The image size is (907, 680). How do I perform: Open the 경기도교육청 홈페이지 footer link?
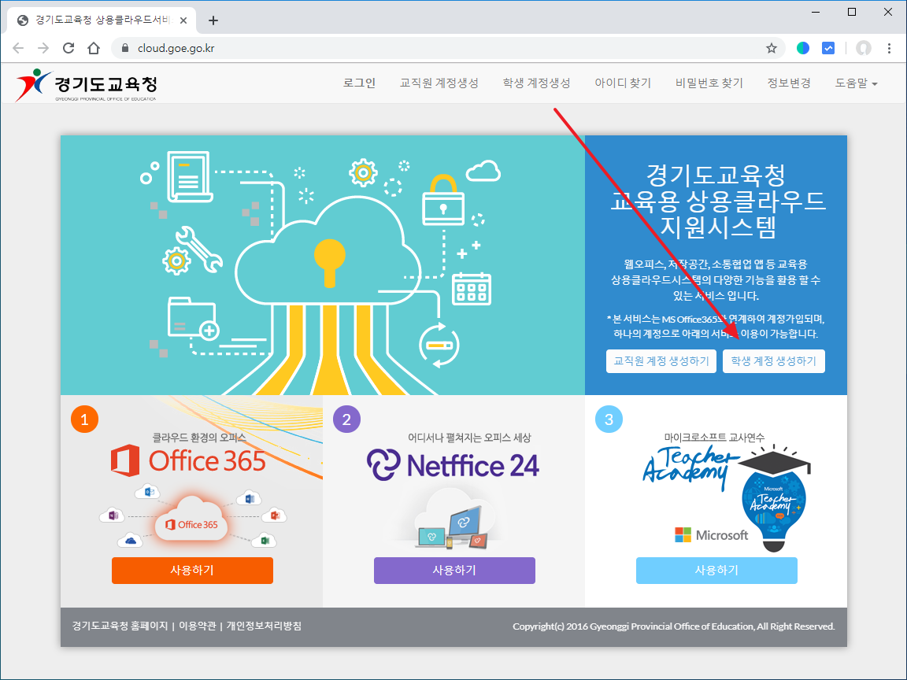coord(120,626)
